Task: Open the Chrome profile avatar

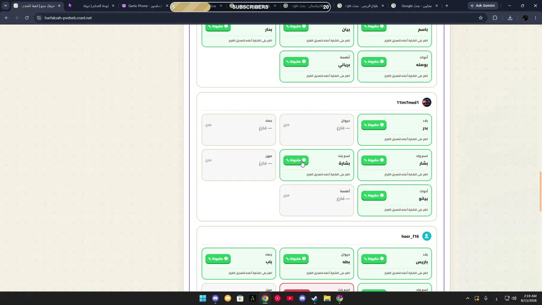Action: (x=525, y=18)
